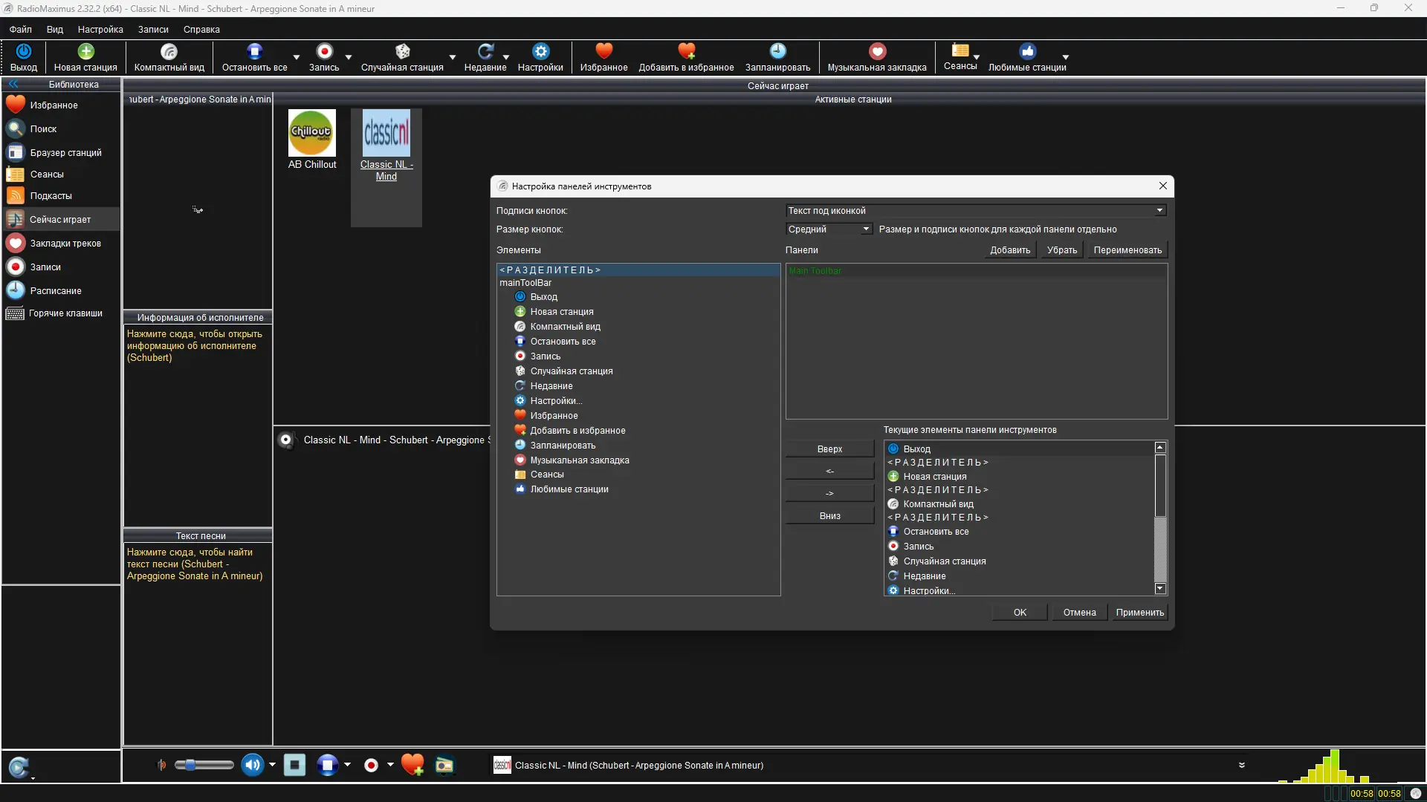Click the stop button in bottom player bar
The height and width of the screenshot is (802, 1427).
pyautogui.click(x=294, y=765)
